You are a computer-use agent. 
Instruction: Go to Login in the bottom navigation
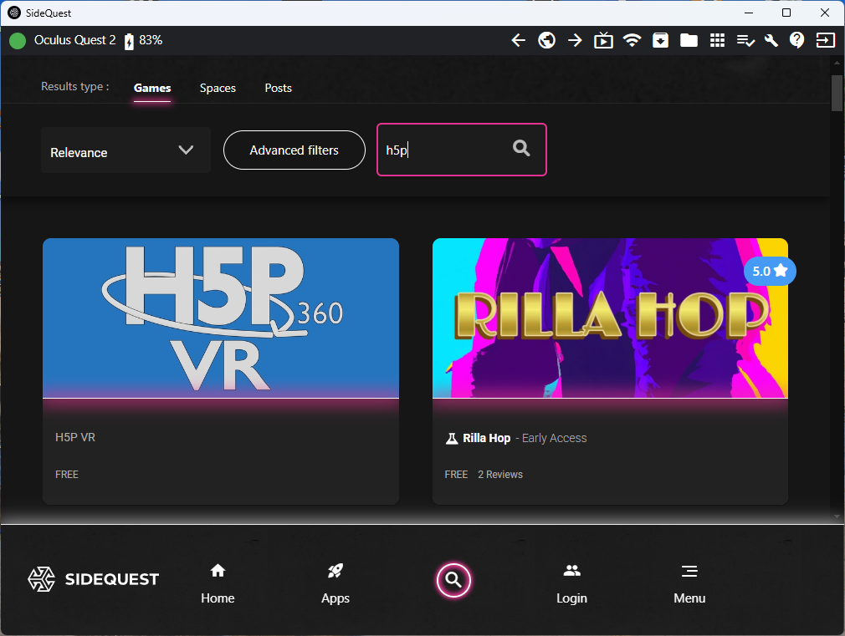click(x=571, y=583)
